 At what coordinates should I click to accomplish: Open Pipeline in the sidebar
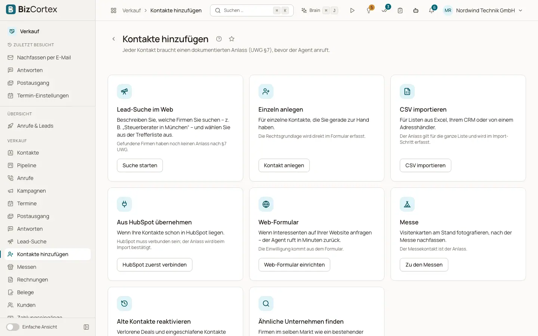48,165
